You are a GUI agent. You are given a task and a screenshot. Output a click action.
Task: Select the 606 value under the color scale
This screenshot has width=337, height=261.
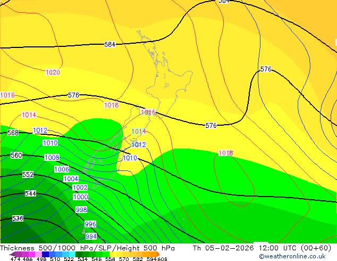click(x=162, y=259)
